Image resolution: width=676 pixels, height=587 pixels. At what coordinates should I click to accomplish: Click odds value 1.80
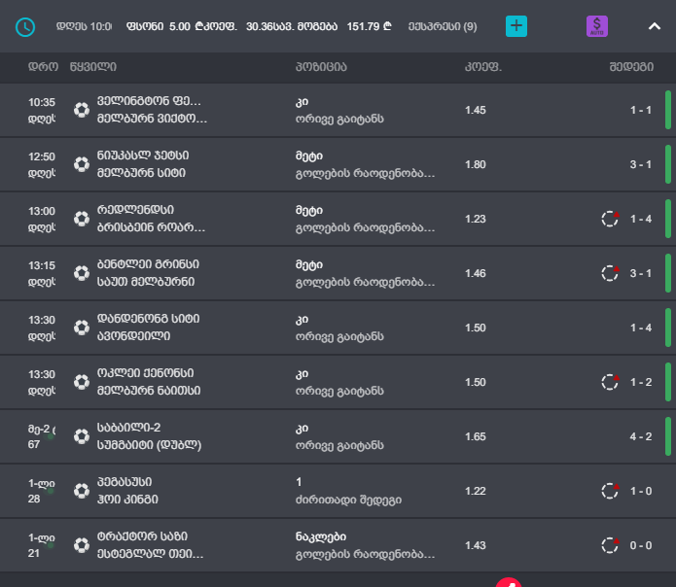476,164
